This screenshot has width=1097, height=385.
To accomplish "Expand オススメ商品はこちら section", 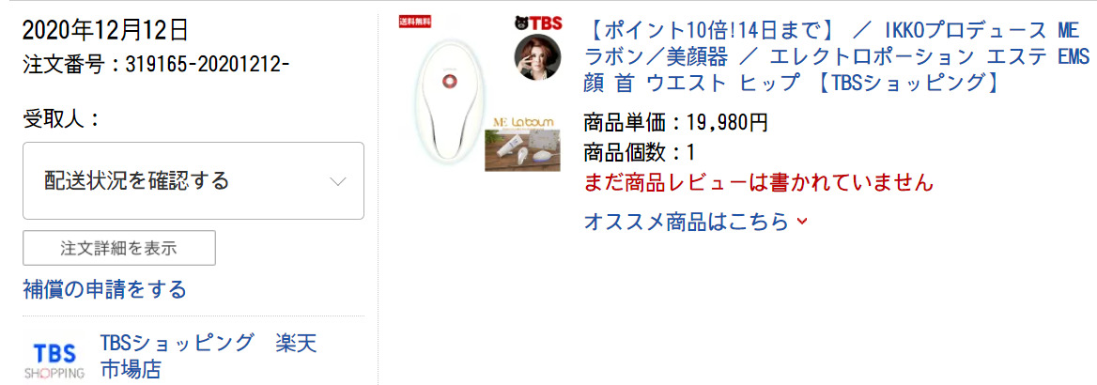I will click(x=695, y=222).
